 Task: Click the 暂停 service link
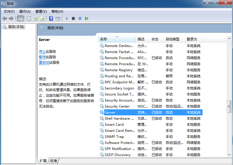pos(42,57)
